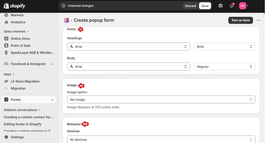Open LE Store Migration app
This screenshot has height=143, width=265.
(25, 81)
